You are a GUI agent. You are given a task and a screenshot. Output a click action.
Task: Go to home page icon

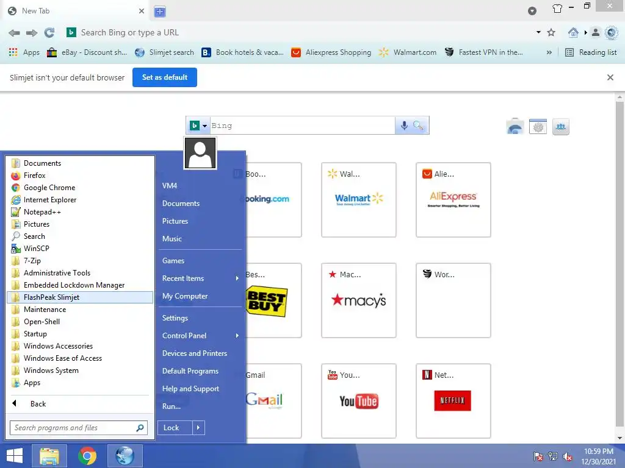click(x=573, y=32)
